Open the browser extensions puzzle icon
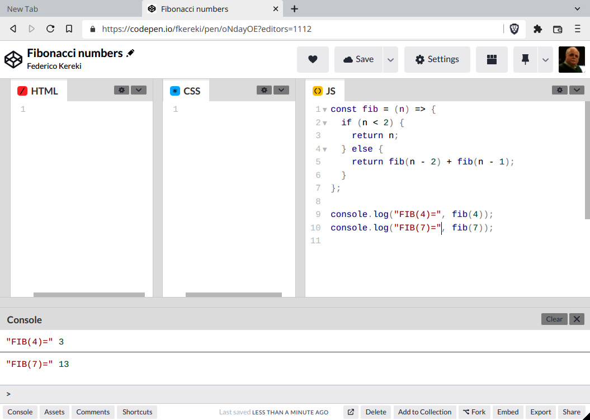The image size is (590, 420). [x=537, y=29]
